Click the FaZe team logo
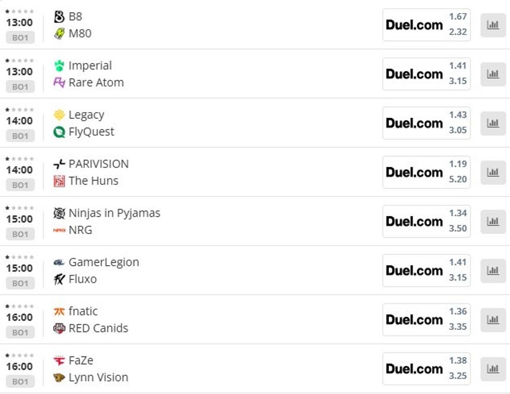This screenshot has height=394, width=510. click(59, 361)
